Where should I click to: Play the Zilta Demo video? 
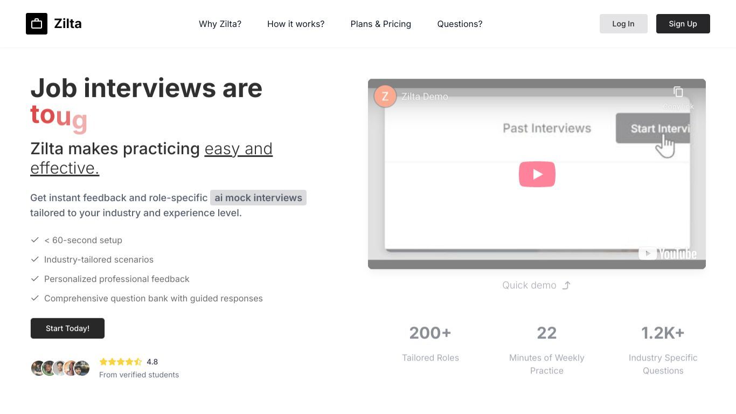(x=537, y=174)
